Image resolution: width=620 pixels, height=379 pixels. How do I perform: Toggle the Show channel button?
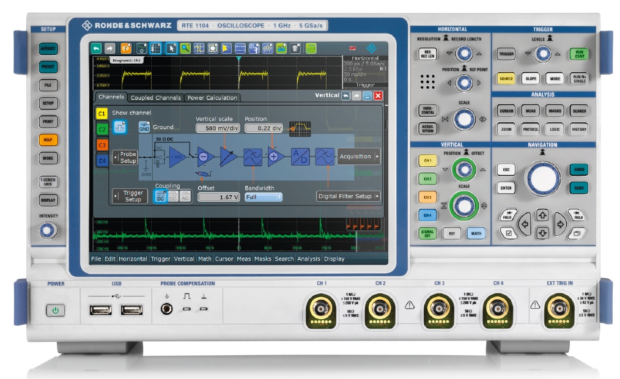(119, 127)
